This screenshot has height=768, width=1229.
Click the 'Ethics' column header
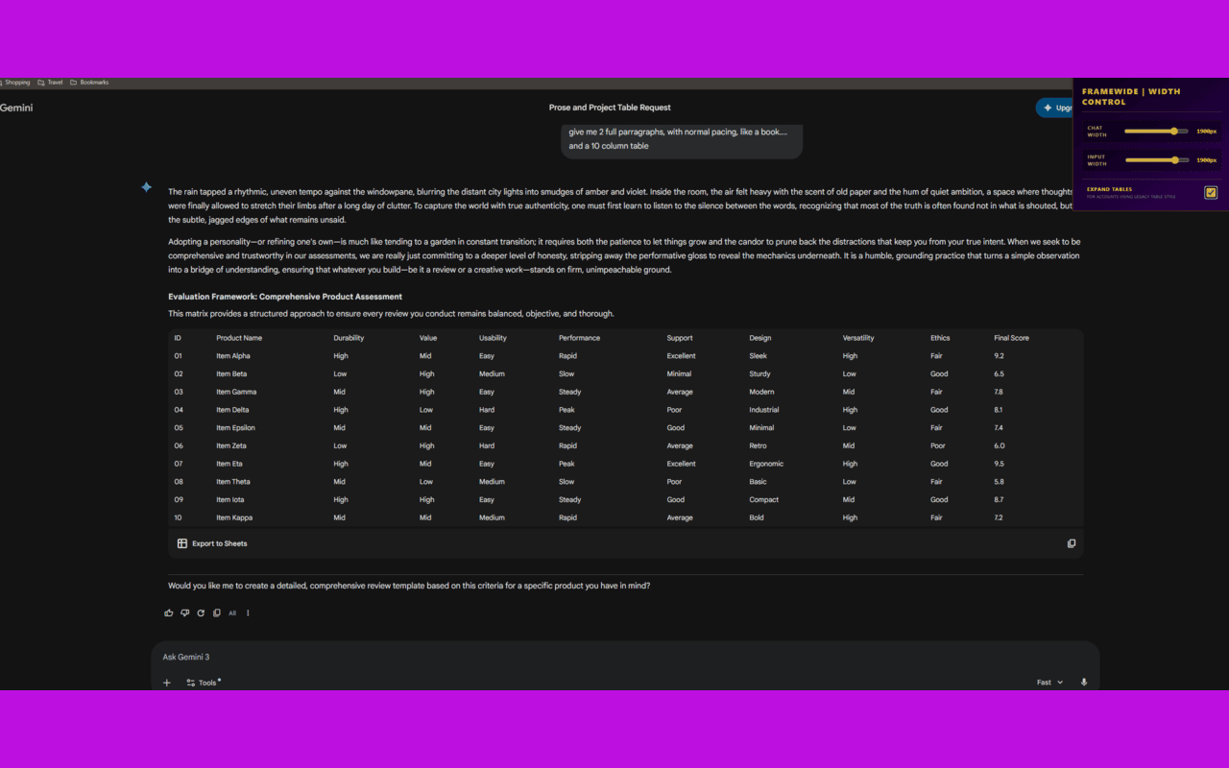pyautogui.click(x=940, y=338)
